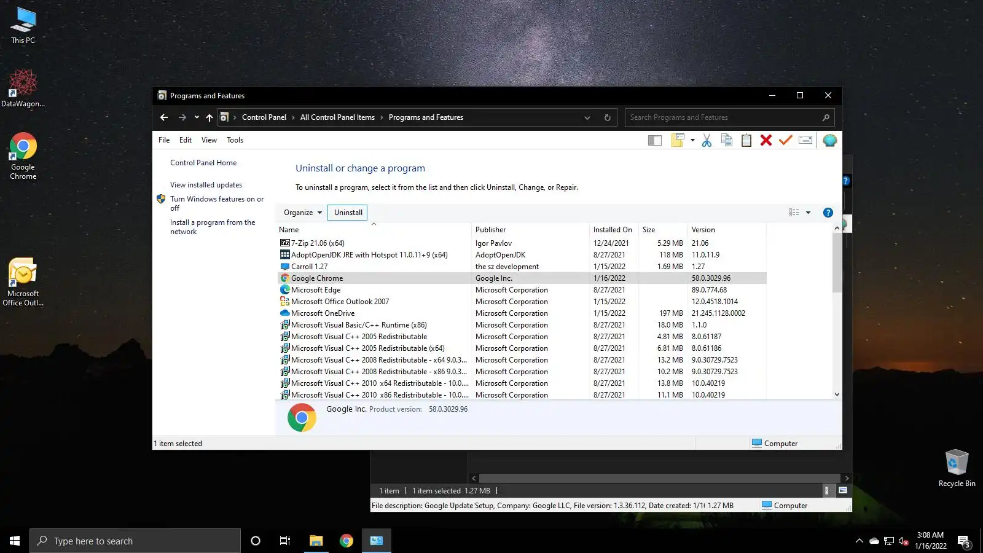Open View installed updates link
Screen dimensions: 983x553
click(x=206, y=185)
